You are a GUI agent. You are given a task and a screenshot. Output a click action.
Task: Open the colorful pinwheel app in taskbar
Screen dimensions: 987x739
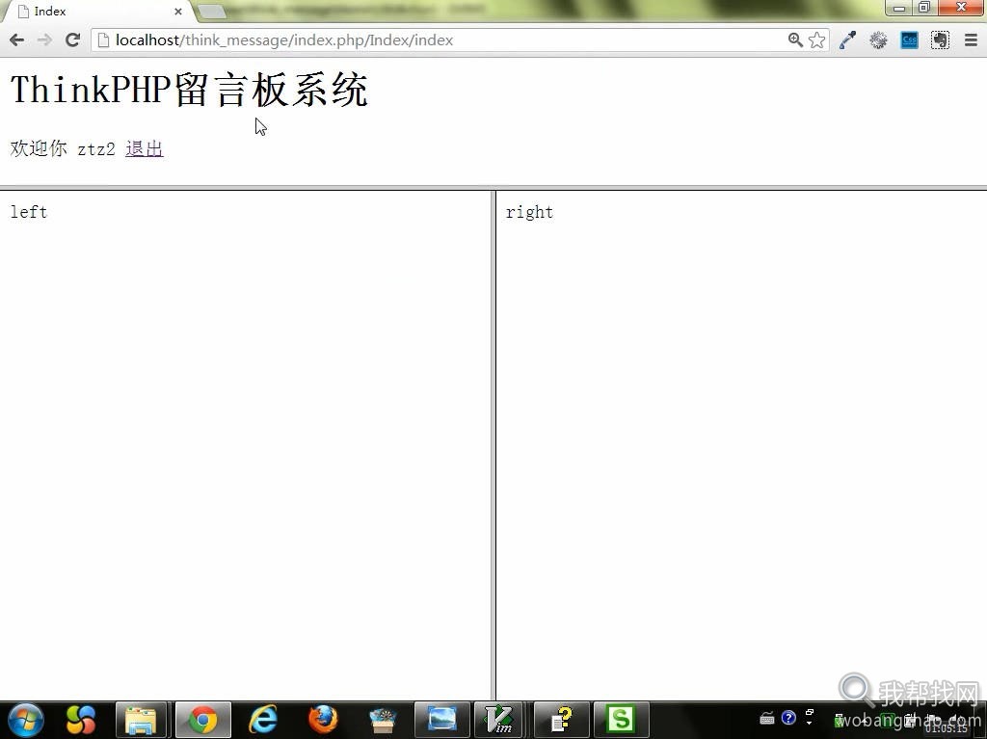81,720
